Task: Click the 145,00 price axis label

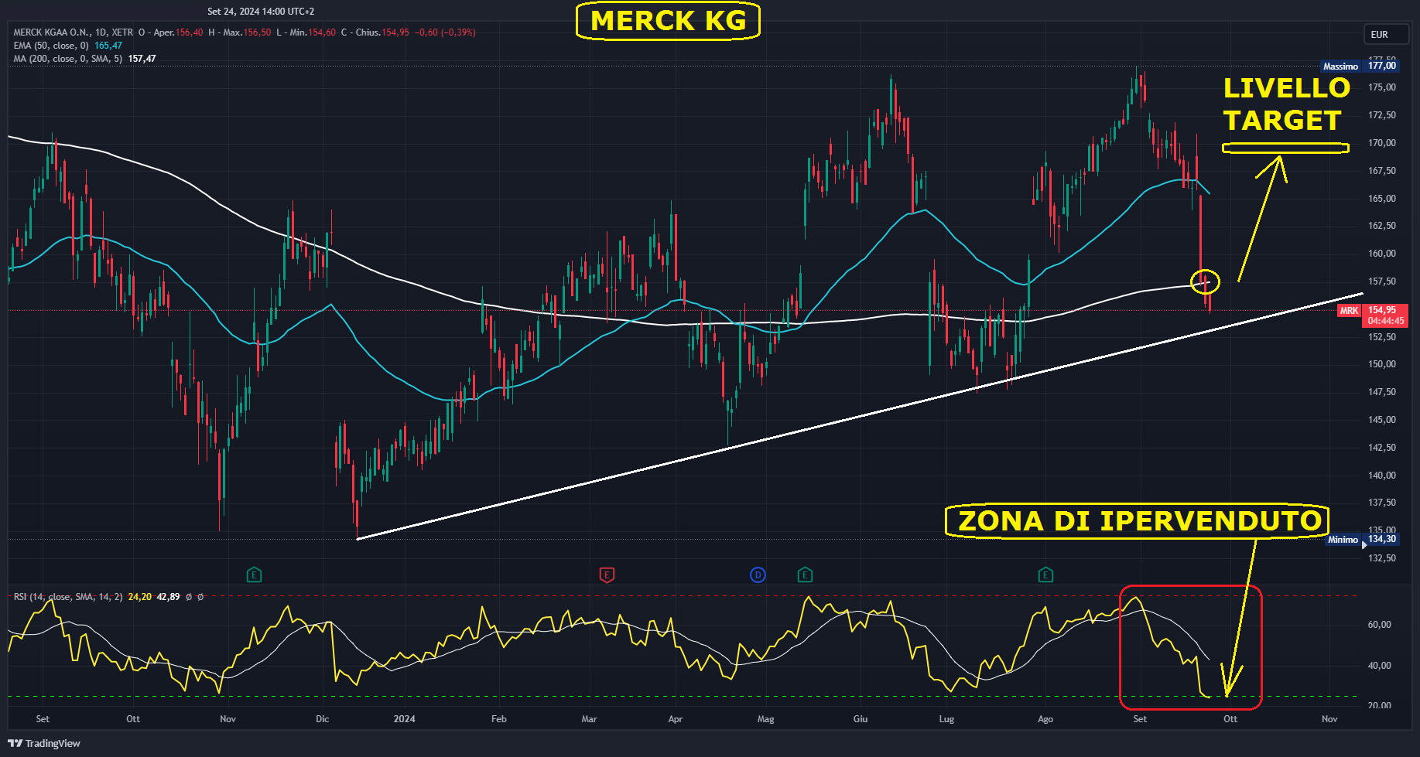Action: tap(1382, 420)
